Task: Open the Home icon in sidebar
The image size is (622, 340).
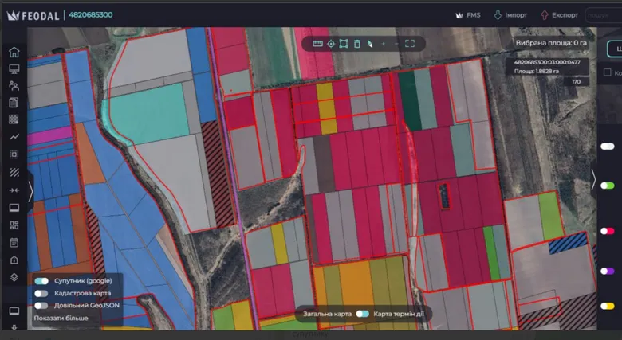Action: pyautogui.click(x=14, y=52)
